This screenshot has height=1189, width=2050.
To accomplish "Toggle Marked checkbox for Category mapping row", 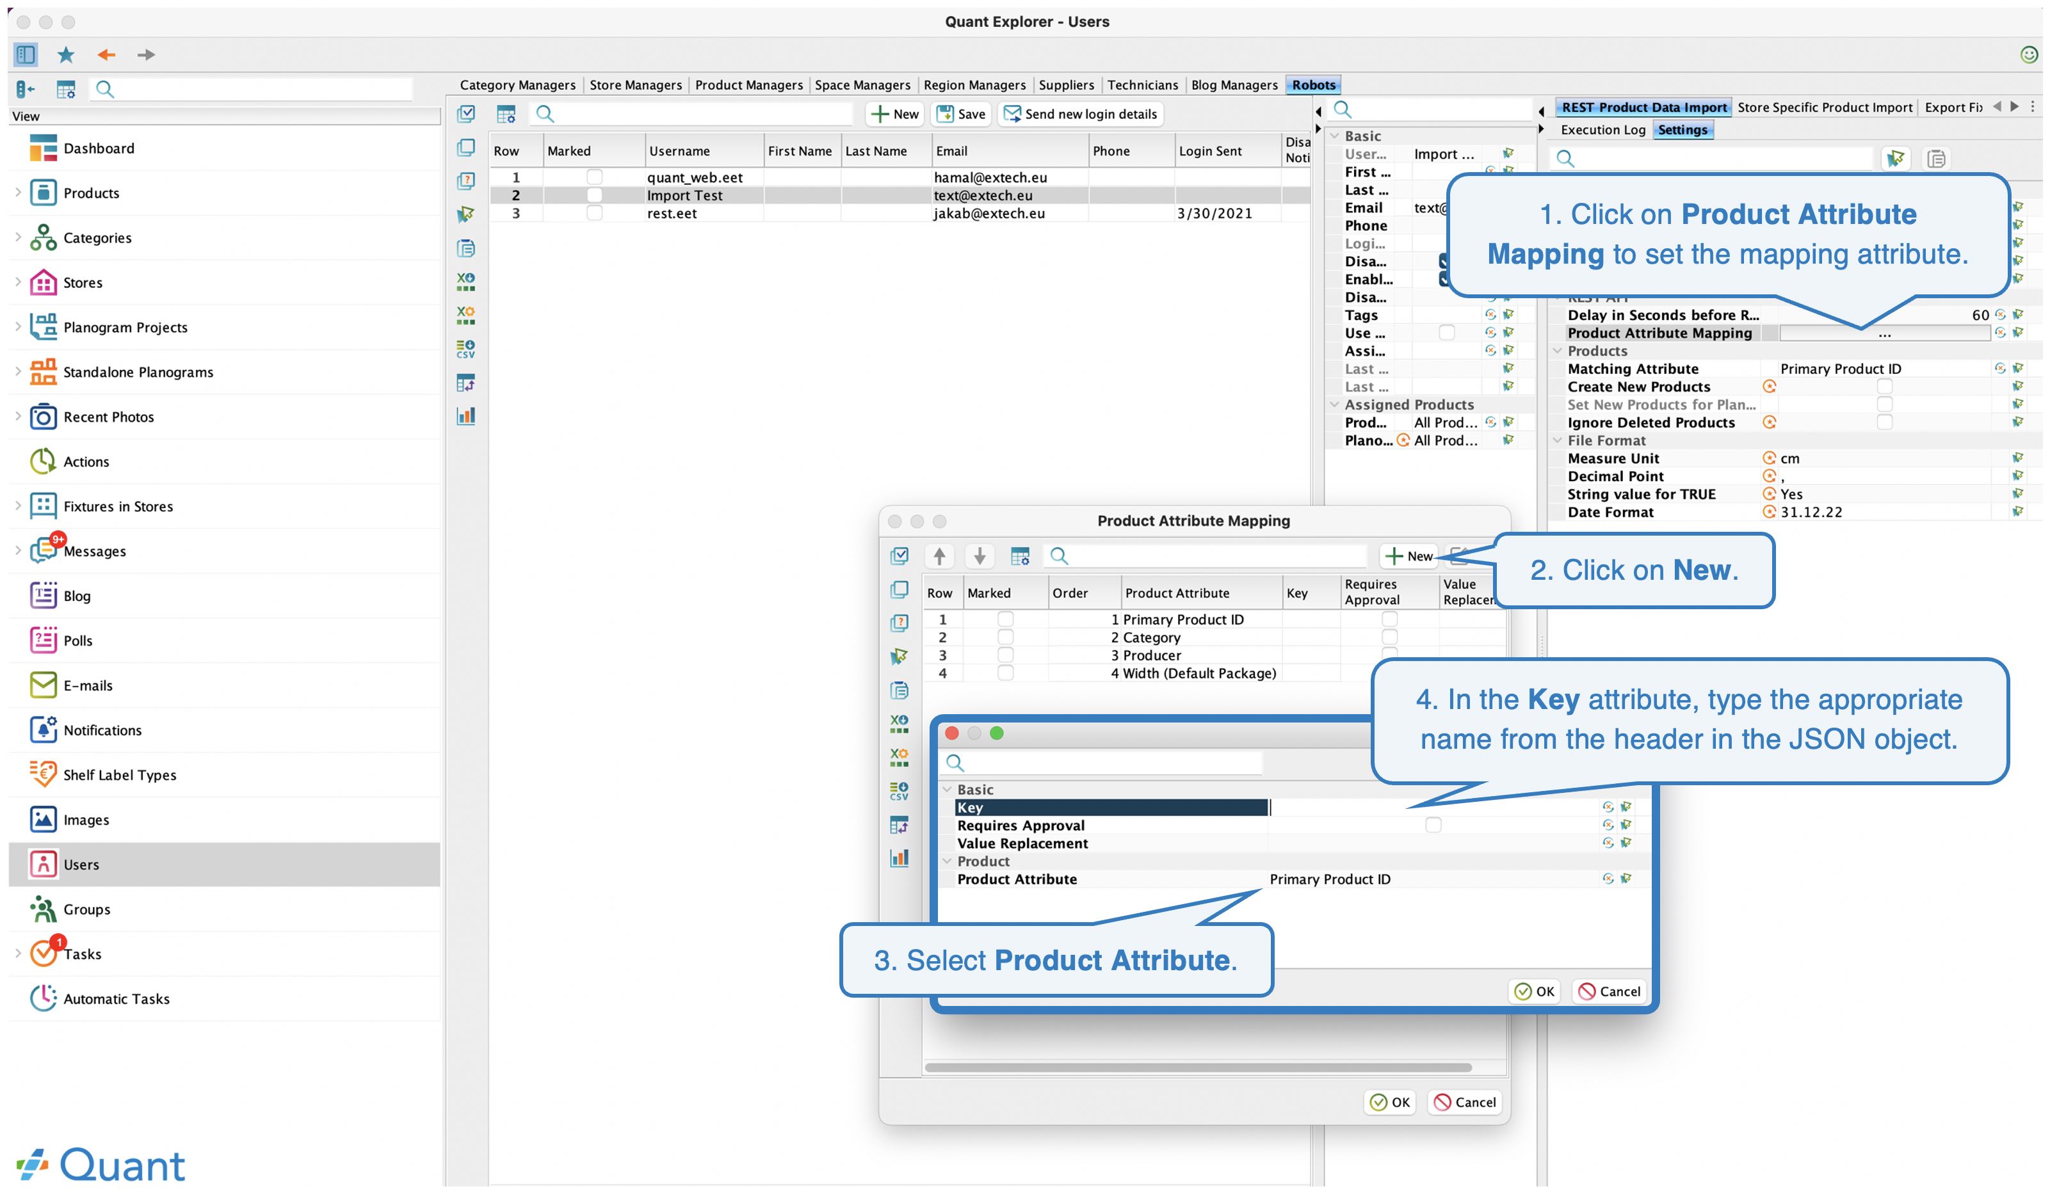I will [x=1006, y=637].
